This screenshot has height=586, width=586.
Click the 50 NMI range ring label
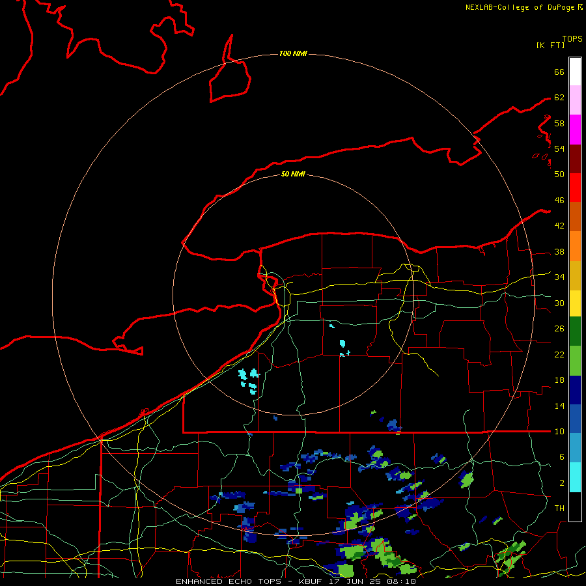(293, 174)
